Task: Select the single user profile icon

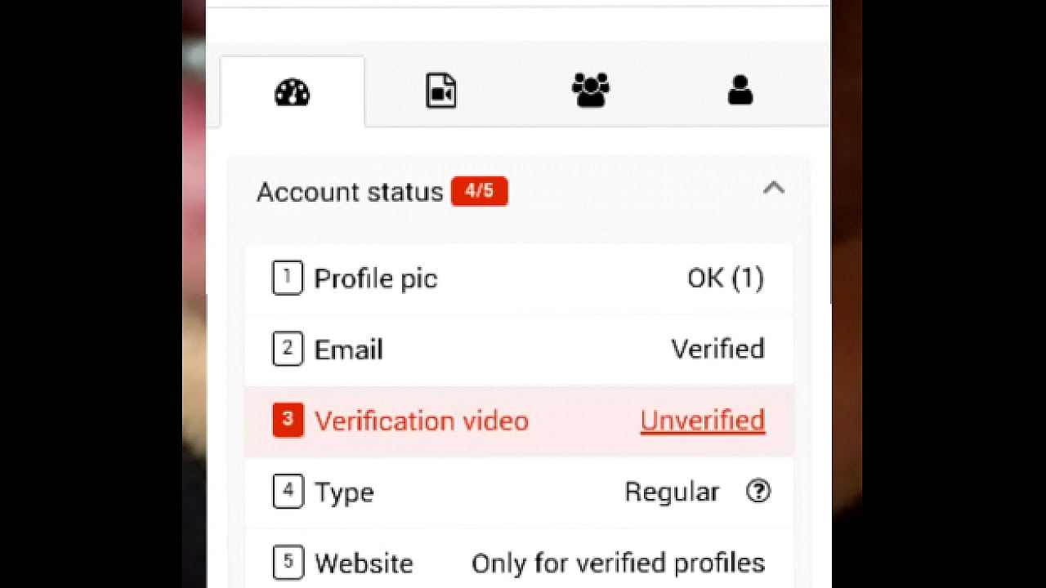Action: click(740, 90)
